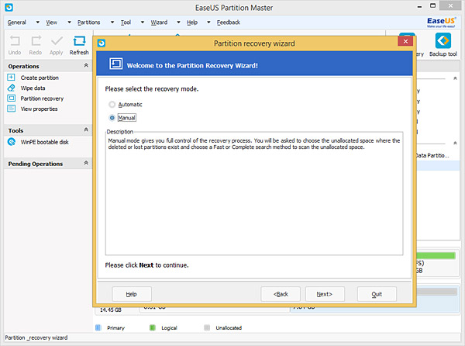Click the Primary legend color swatch
This screenshot has height=346, width=465.
(x=98, y=327)
